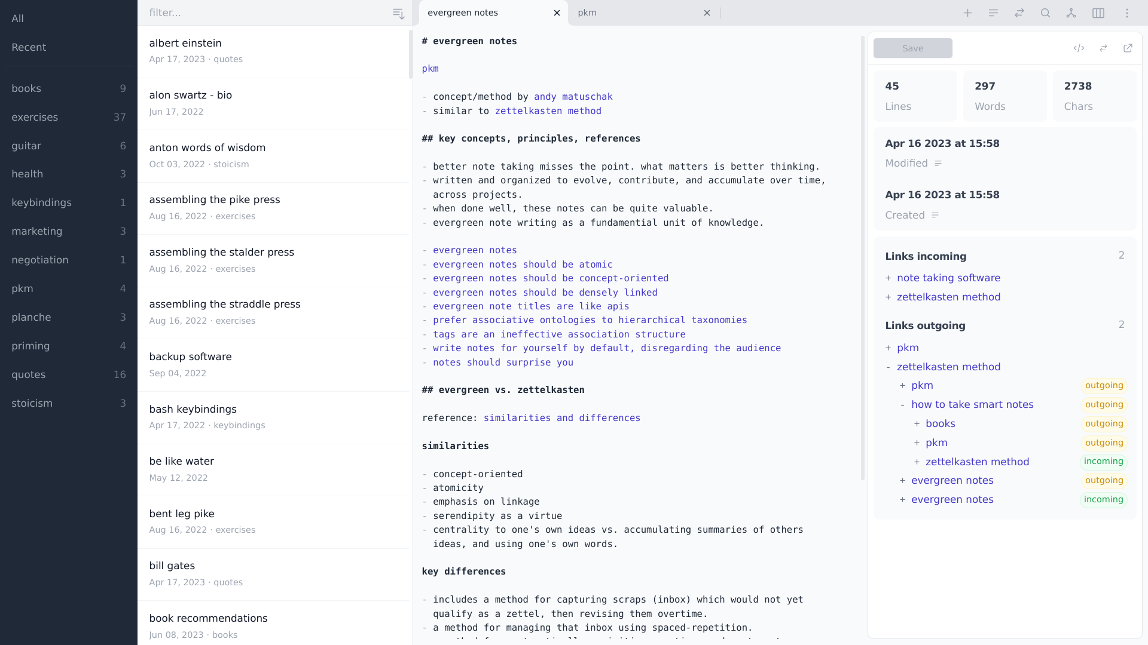Open the overflow menu kebab icon

tap(1128, 13)
